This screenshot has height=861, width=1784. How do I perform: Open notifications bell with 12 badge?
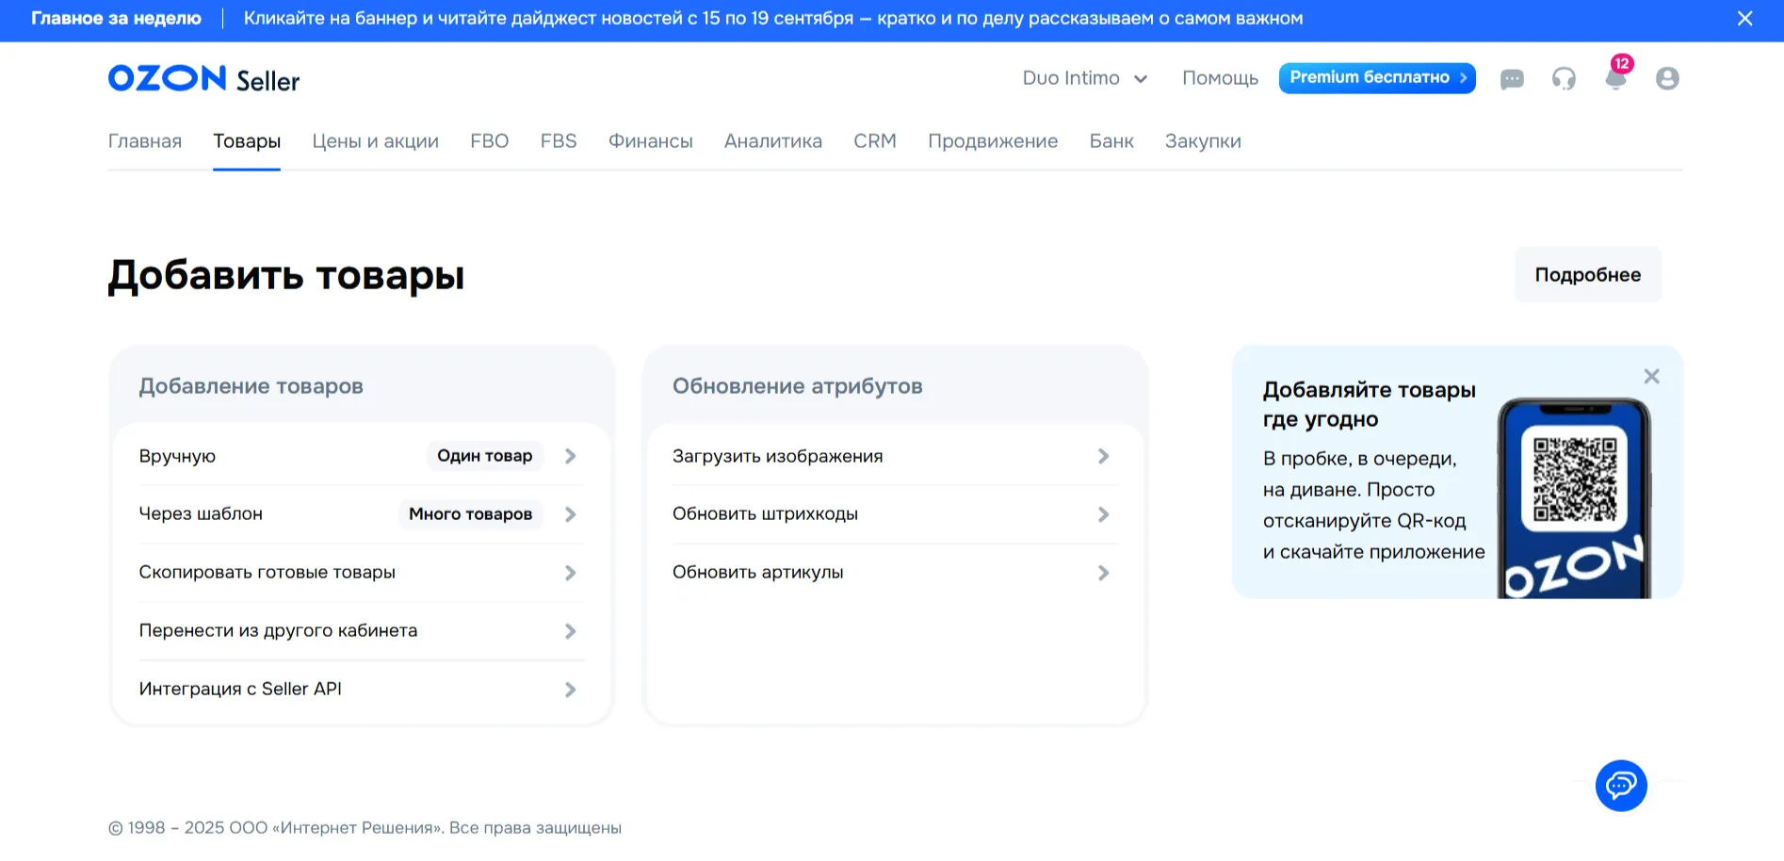1615,78
